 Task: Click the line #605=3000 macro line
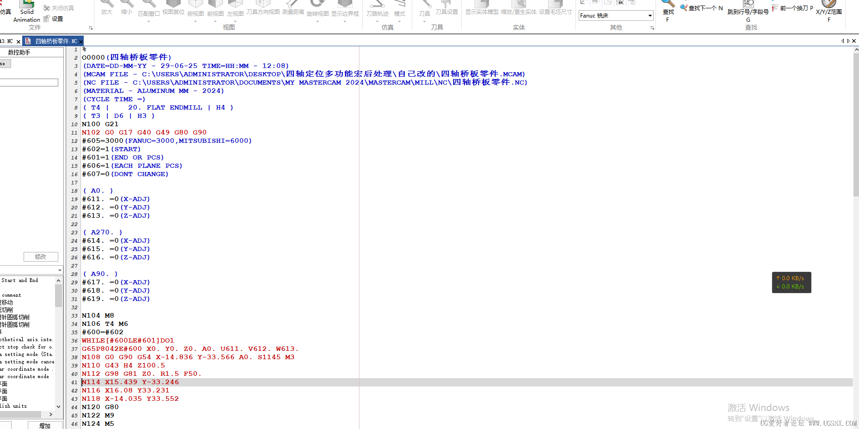[x=167, y=141]
